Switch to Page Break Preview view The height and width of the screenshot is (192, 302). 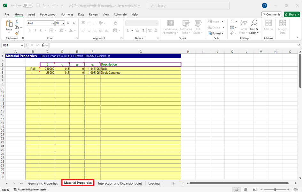255,189
